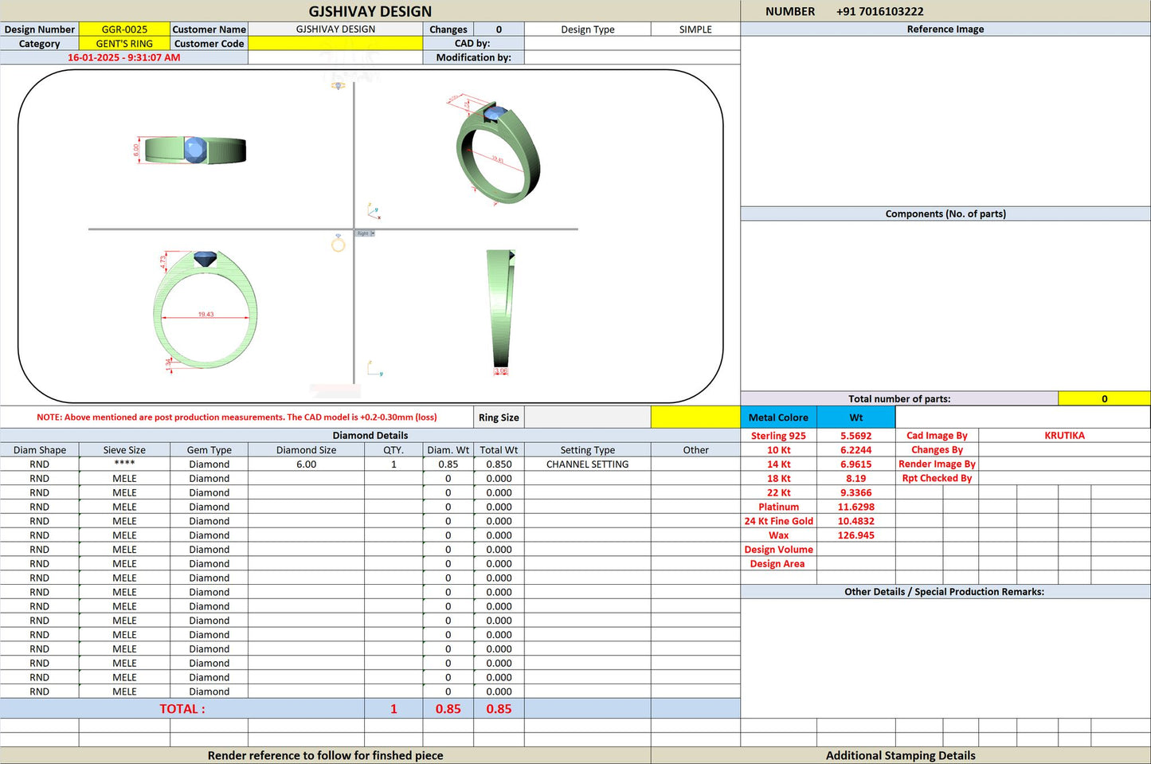The height and width of the screenshot is (764, 1151).
Task: Click the 24 Kt Fine Gold weight 10.4832
Action: point(856,521)
